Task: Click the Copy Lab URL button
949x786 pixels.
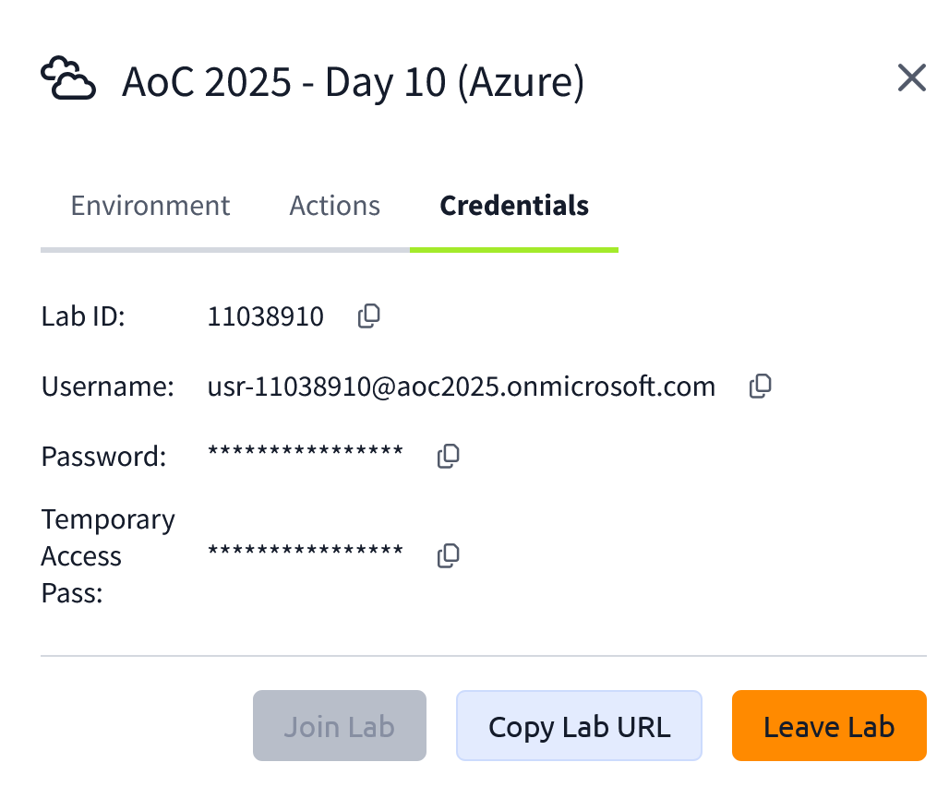Action: pos(579,726)
